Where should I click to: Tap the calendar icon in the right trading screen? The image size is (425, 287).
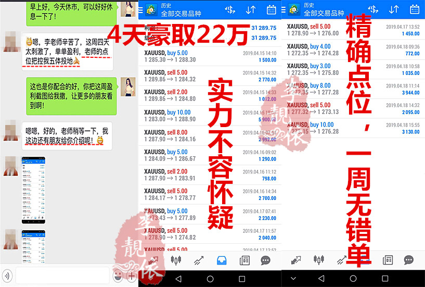414,9
